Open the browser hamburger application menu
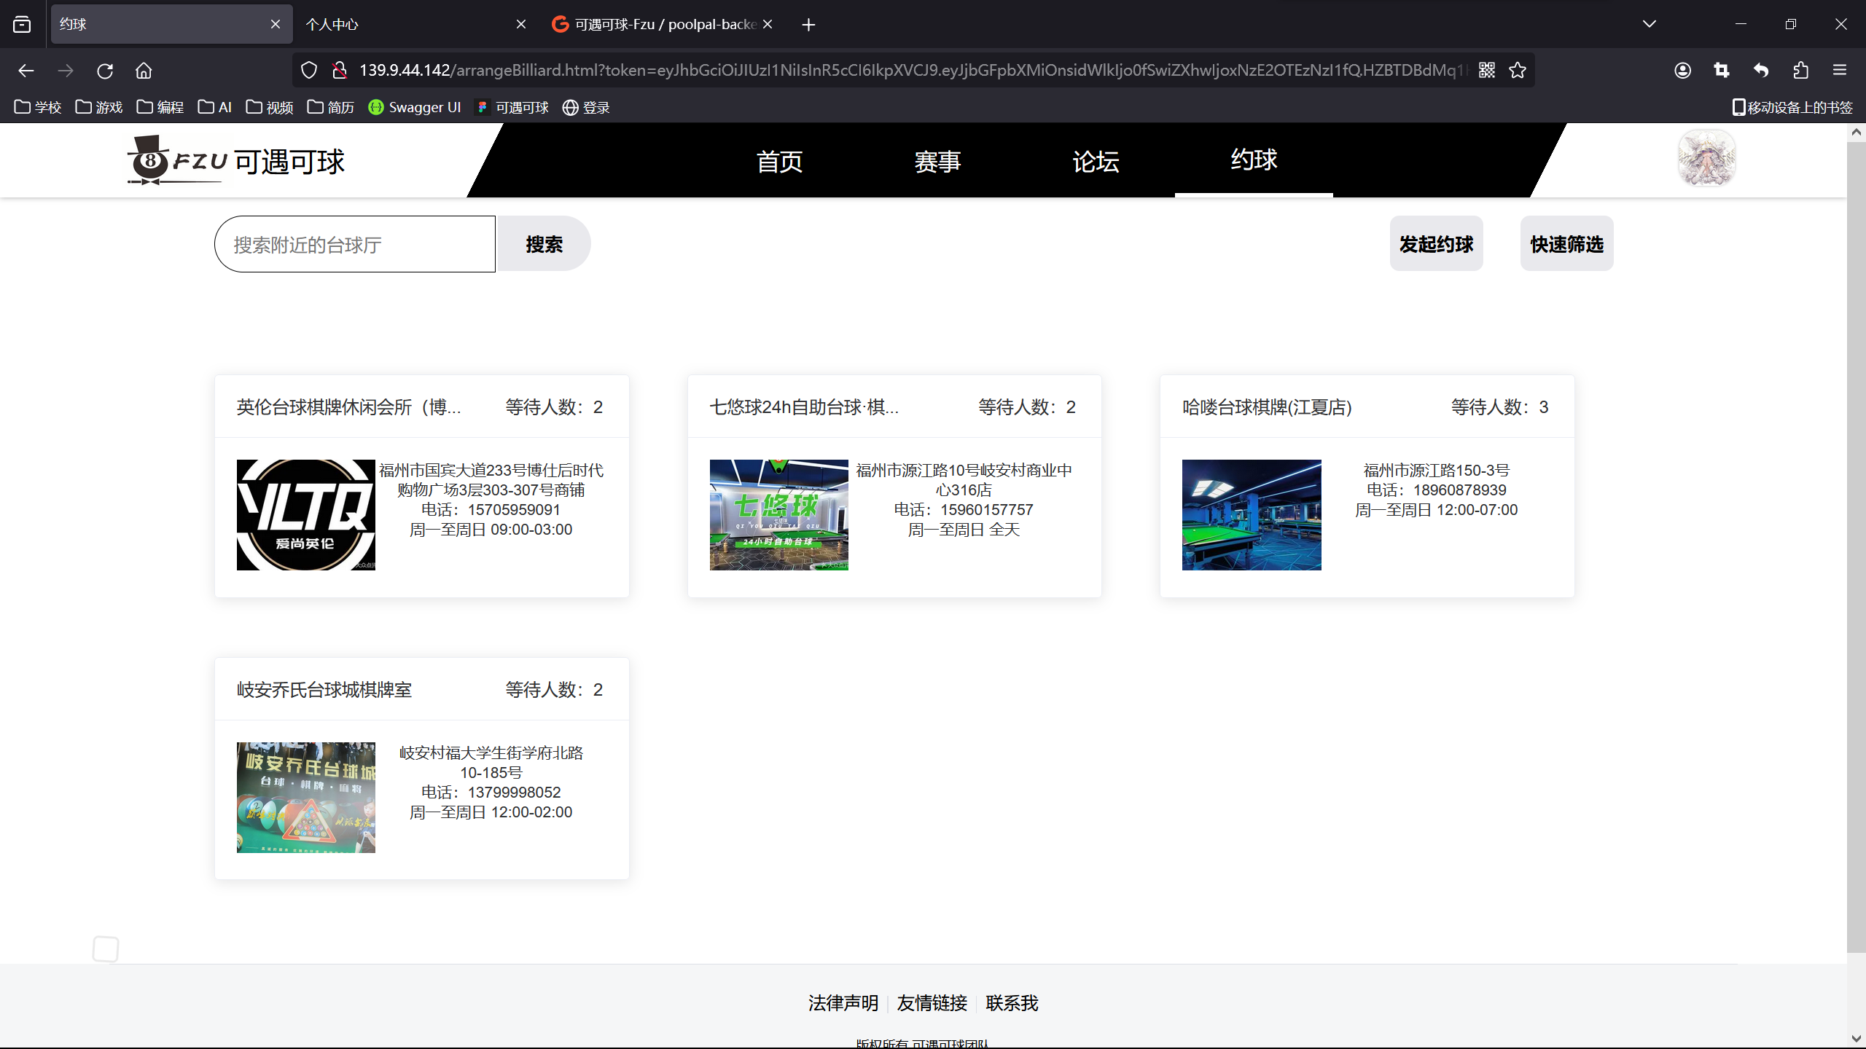1866x1049 pixels. pos(1840,70)
